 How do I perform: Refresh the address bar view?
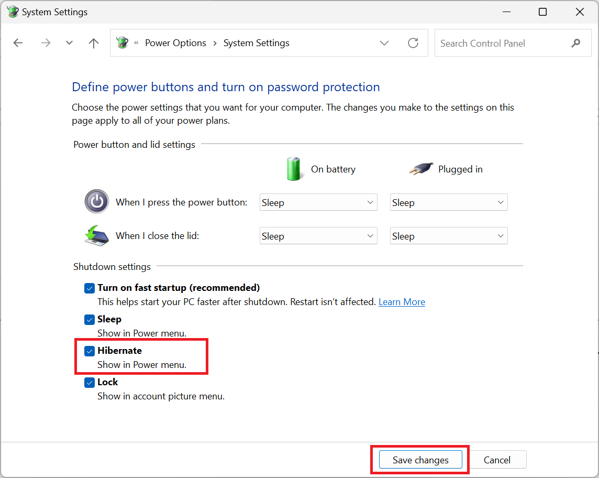click(x=413, y=43)
